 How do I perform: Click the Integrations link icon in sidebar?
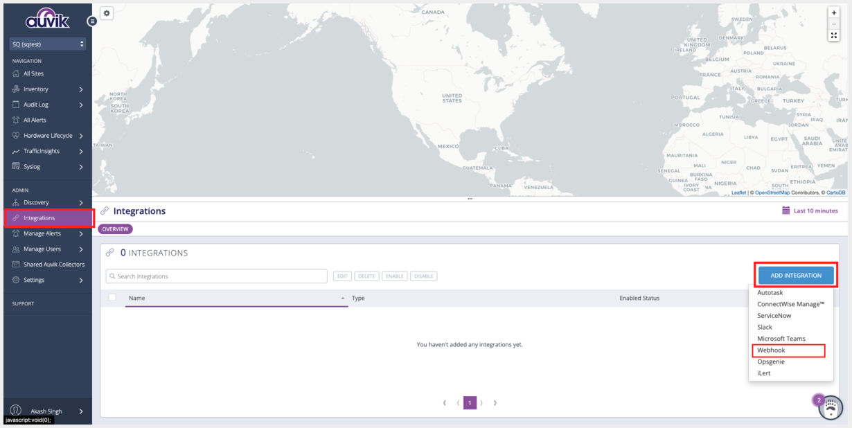[15, 217]
